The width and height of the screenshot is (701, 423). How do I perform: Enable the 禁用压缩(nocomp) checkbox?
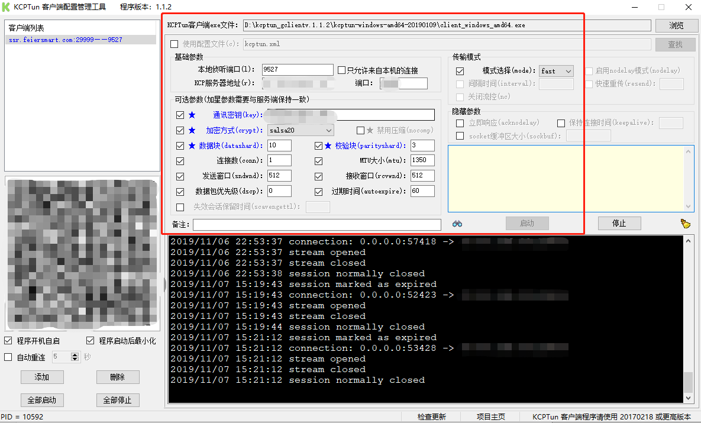pos(361,130)
